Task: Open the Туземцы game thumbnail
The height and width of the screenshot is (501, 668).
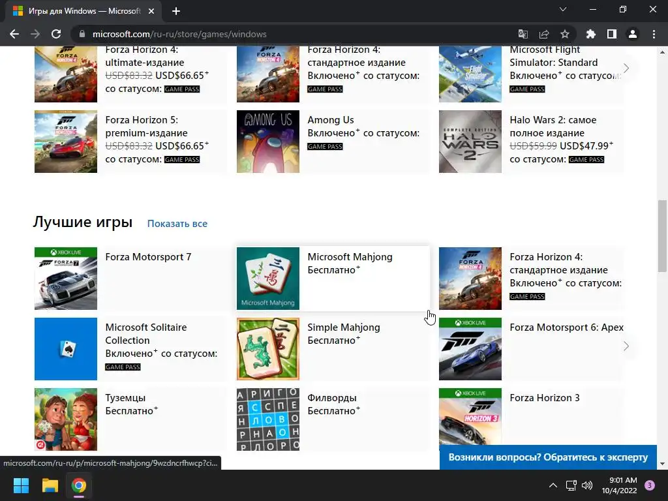Action: tap(66, 419)
